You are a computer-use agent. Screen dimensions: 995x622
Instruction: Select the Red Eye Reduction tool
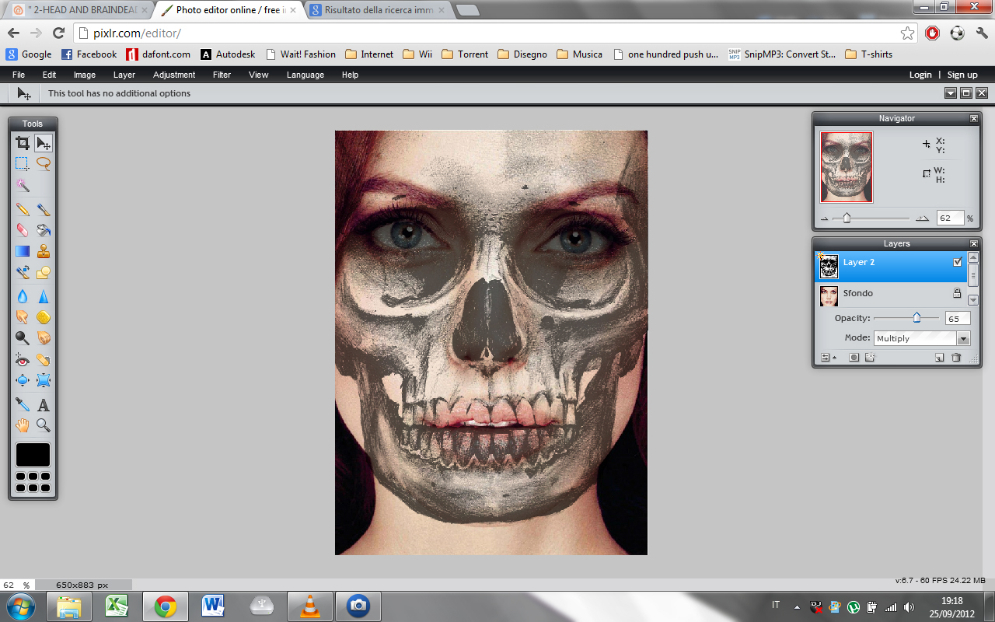[23, 360]
